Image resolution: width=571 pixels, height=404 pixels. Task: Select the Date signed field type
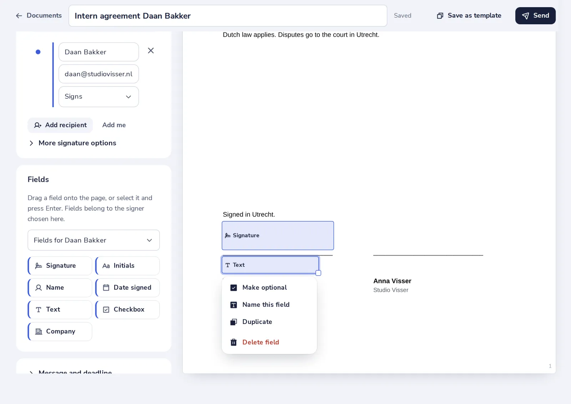click(x=127, y=288)
